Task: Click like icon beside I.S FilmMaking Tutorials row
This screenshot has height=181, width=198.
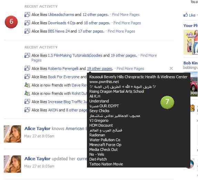Action: 27,55
